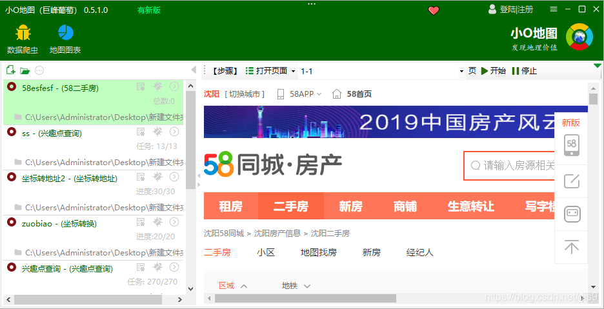Select the 坐标转地址2 task
Screen dimensions: 604x309
70,179
